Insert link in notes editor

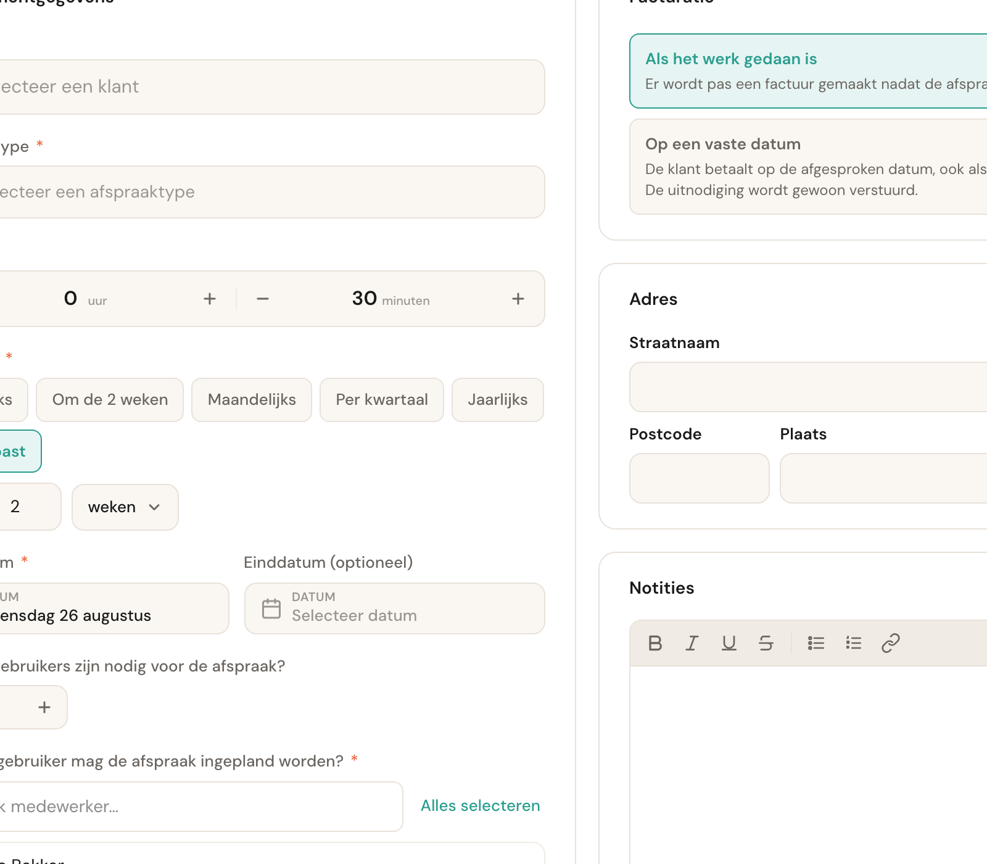tap(891, 643)
